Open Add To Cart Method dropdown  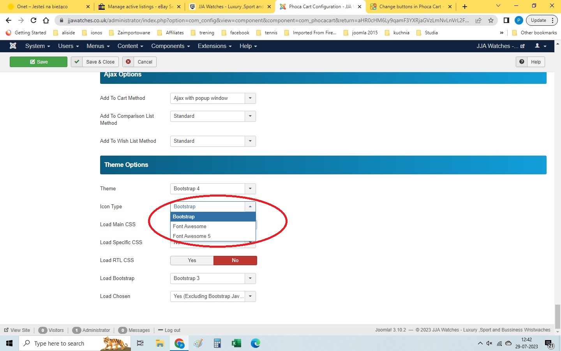point(213,98)
